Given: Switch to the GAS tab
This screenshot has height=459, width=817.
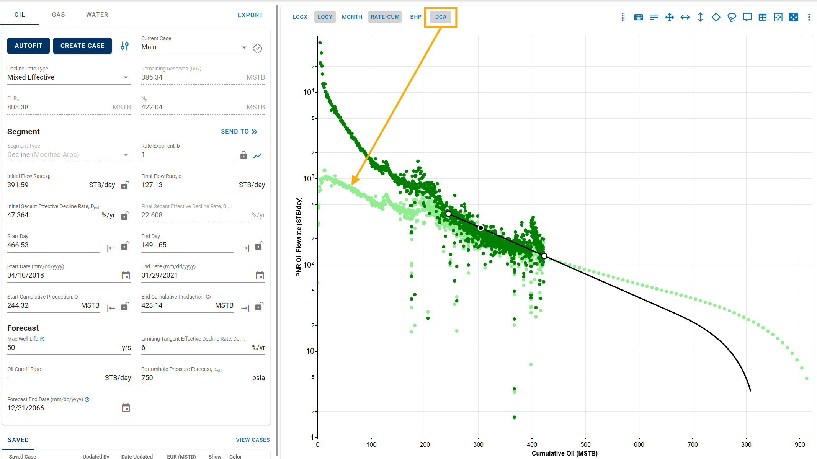Looking at the screenshot, I should point(59,15).
